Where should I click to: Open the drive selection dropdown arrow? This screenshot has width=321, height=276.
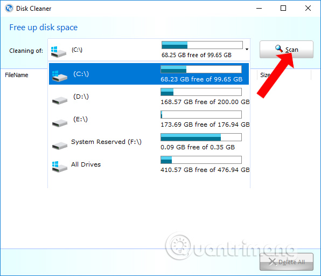(x=247, y=49)
